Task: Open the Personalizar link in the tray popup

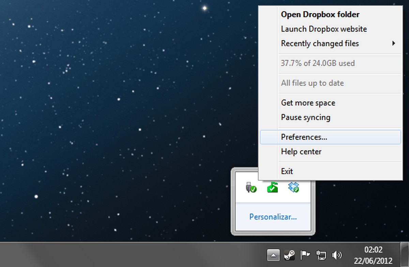Action: click(273, 217)
